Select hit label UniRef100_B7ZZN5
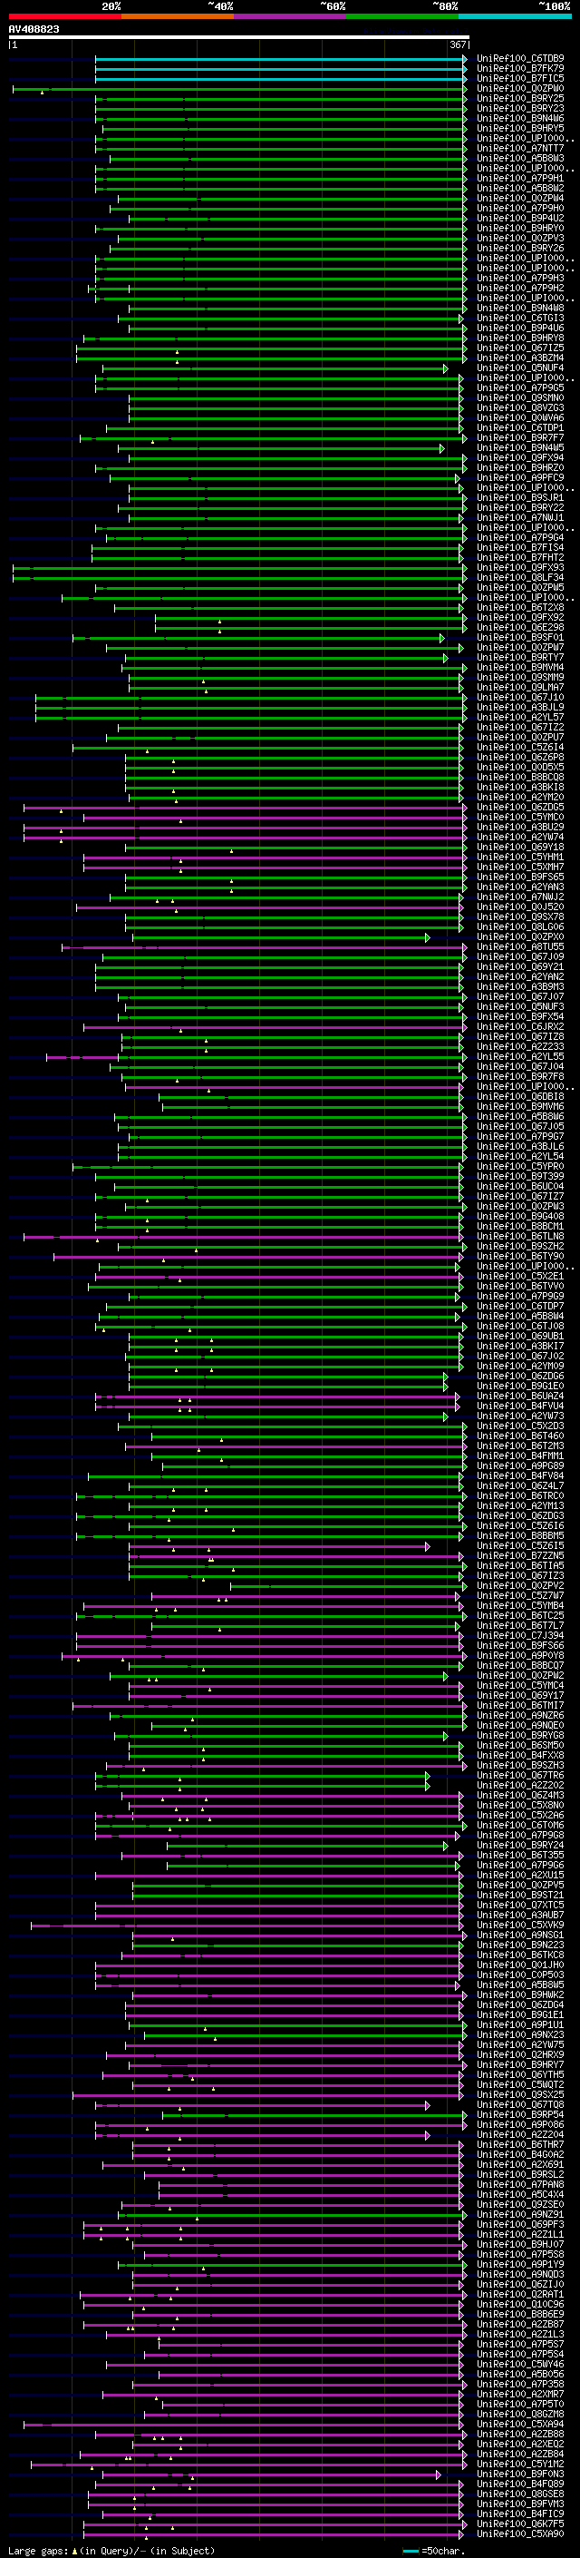Viewport: 580px width, 2558px height. 520,1556
